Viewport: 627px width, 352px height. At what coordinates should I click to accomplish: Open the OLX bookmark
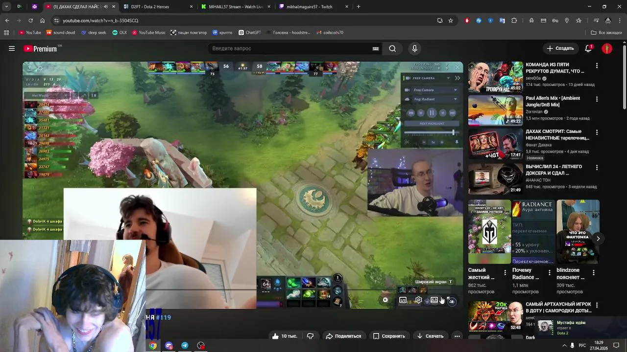[x=120, y=33]
